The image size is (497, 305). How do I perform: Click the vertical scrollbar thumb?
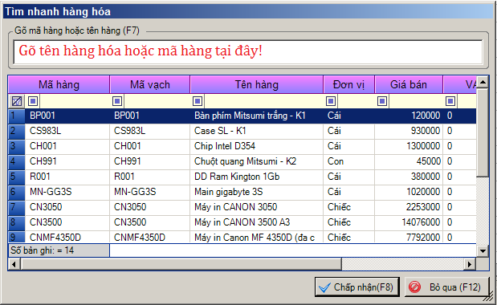(x=483, y=133)
